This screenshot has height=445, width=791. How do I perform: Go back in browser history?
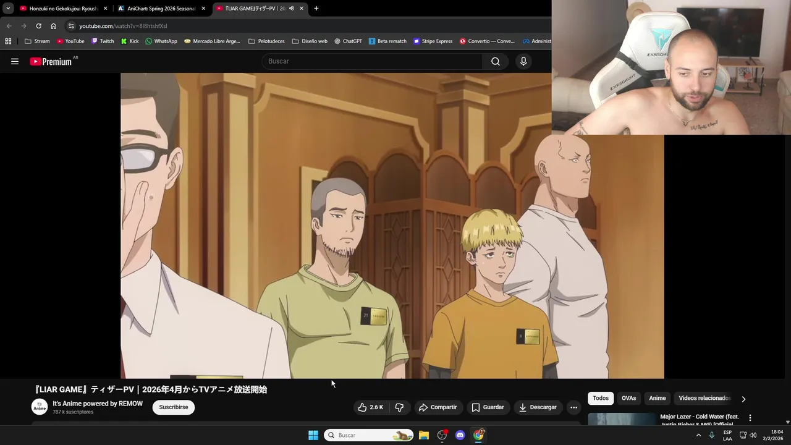[9, 26]
